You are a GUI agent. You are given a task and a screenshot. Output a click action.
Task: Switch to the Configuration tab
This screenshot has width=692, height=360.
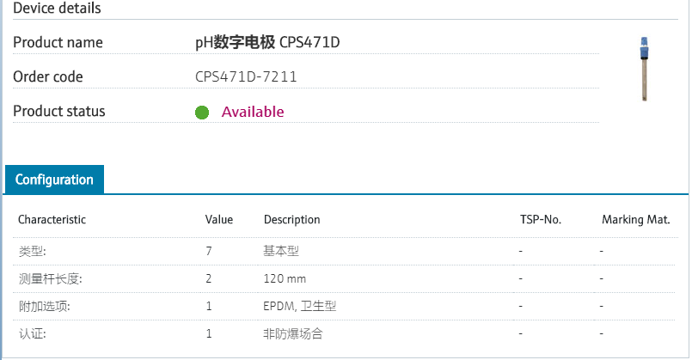click(54, 180)
